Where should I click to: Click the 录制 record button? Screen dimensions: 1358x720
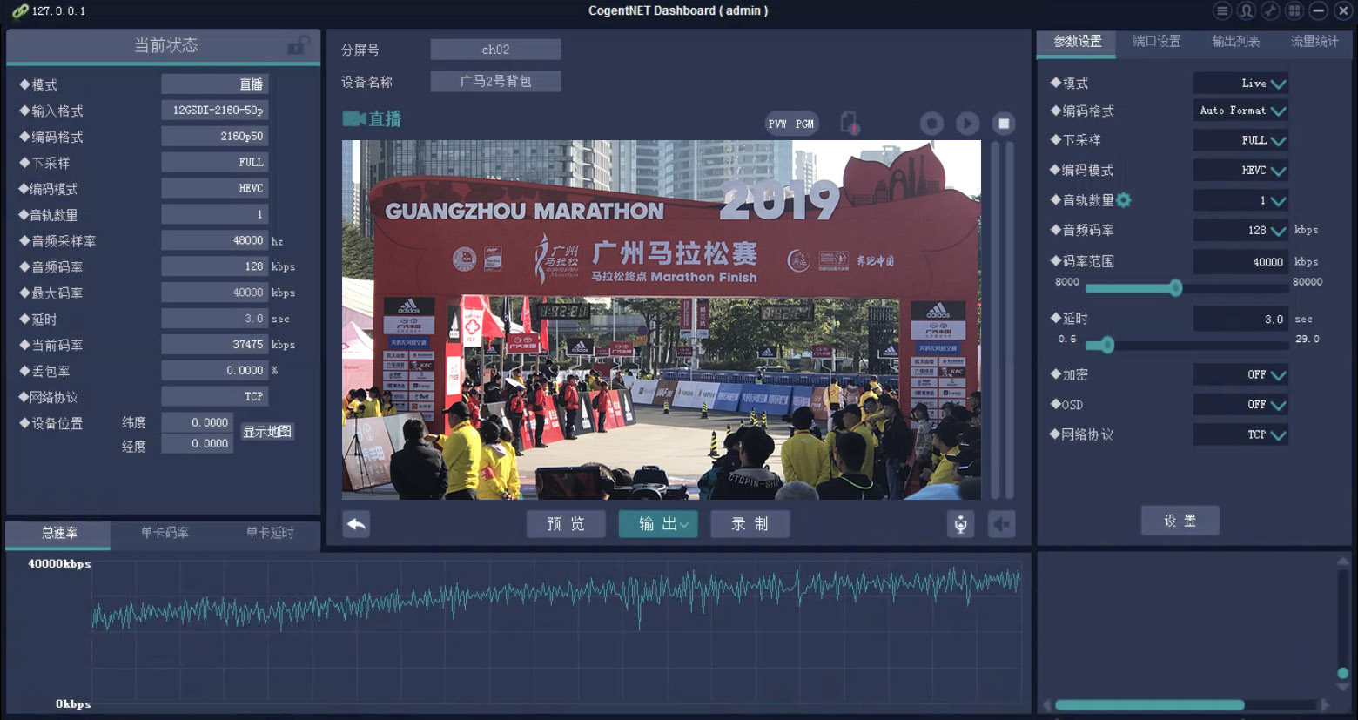(750, 524)
